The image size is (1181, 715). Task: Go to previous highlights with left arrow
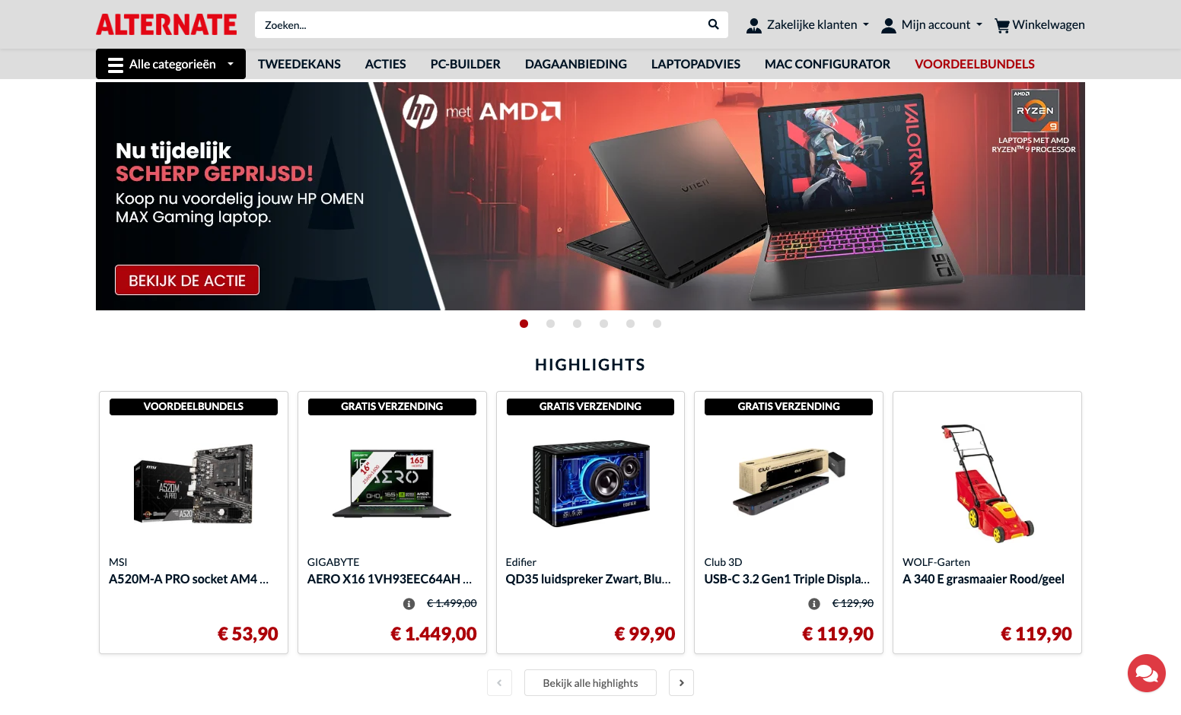[x=499, y=683]
